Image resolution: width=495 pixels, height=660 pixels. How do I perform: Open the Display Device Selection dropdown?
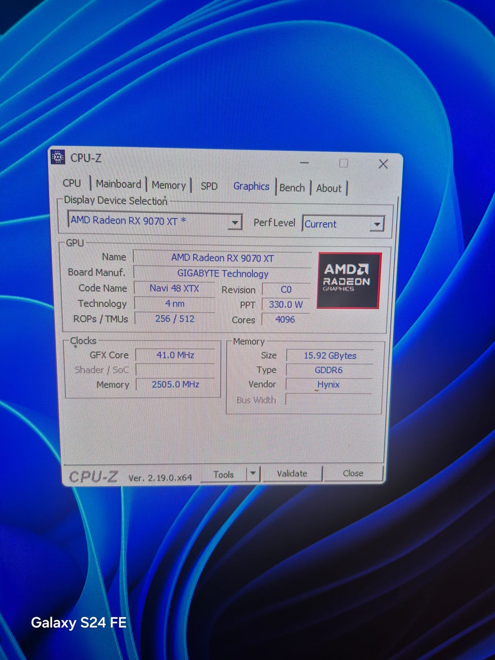[235, 222]
